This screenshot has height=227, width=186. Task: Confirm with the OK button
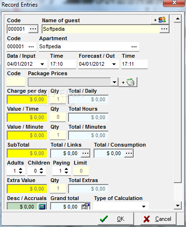116,219
